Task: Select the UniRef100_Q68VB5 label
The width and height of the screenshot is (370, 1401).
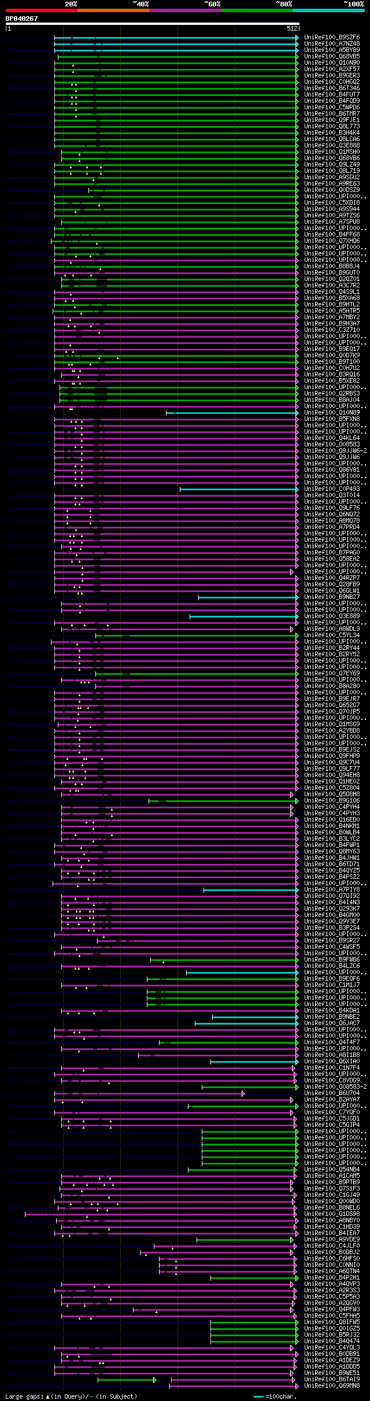Action: coord(332,57)
